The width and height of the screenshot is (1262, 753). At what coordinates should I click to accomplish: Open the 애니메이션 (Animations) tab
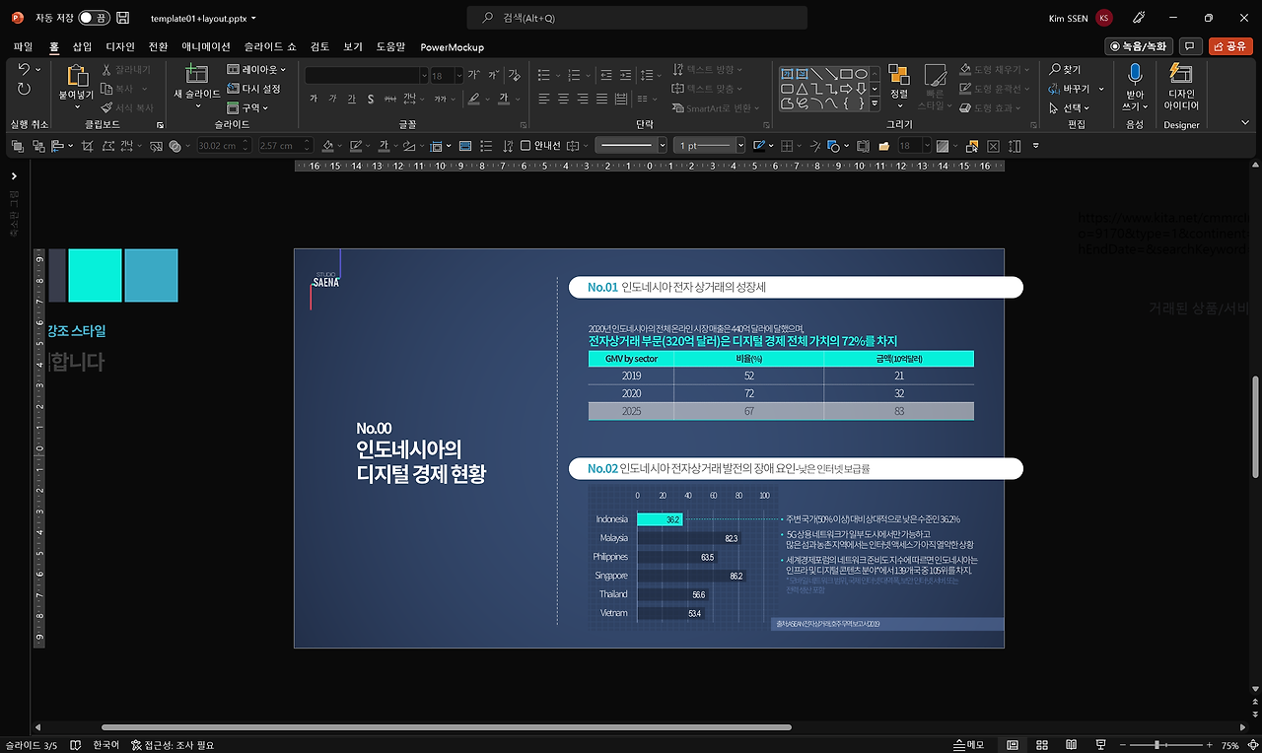coord(206,46)
